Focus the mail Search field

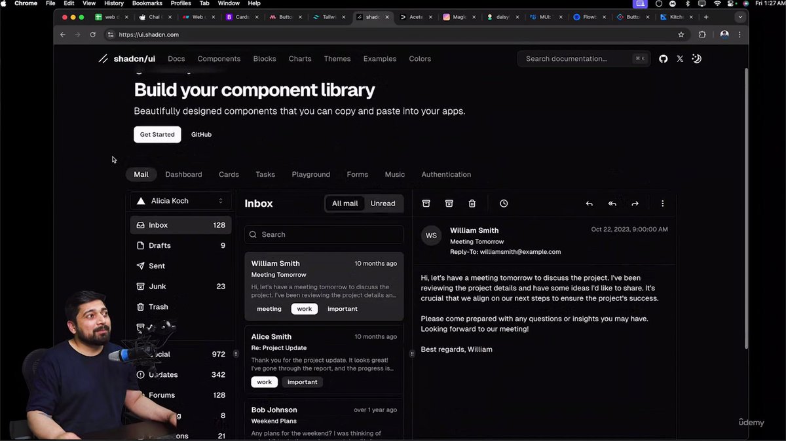(324, 234)
